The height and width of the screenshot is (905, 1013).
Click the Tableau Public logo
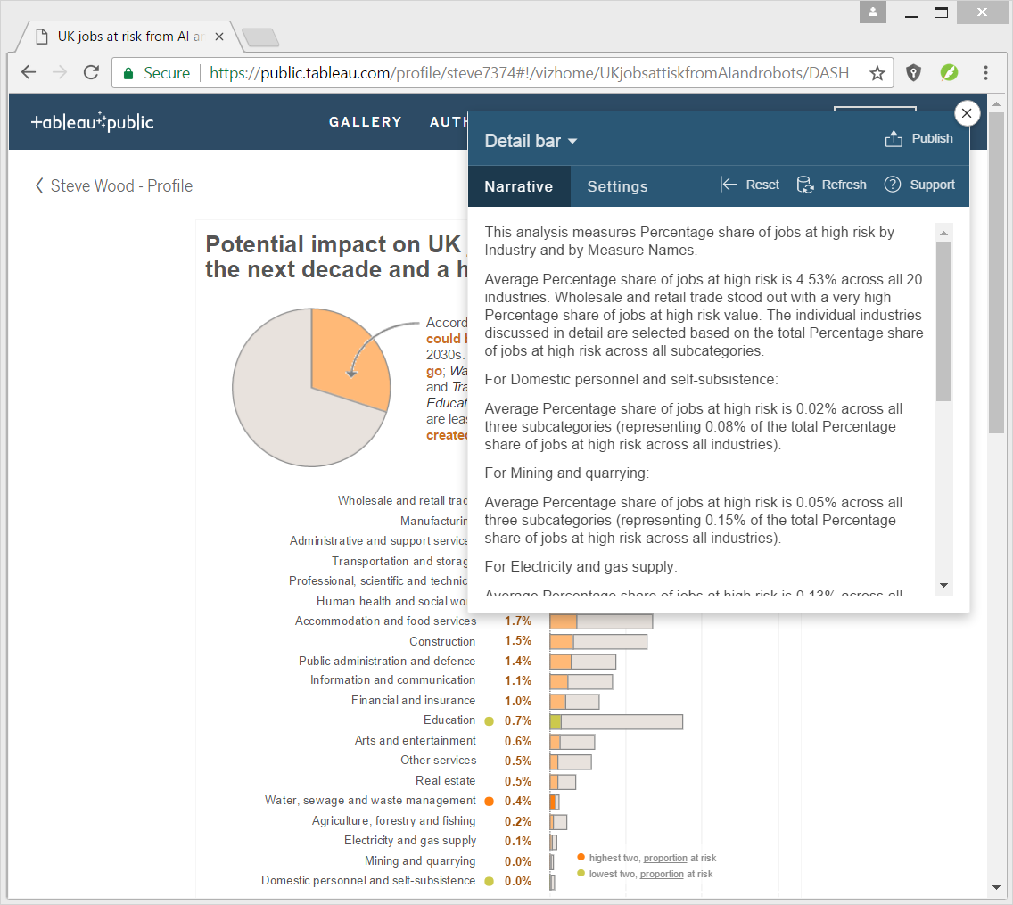(x=92, y=122)
